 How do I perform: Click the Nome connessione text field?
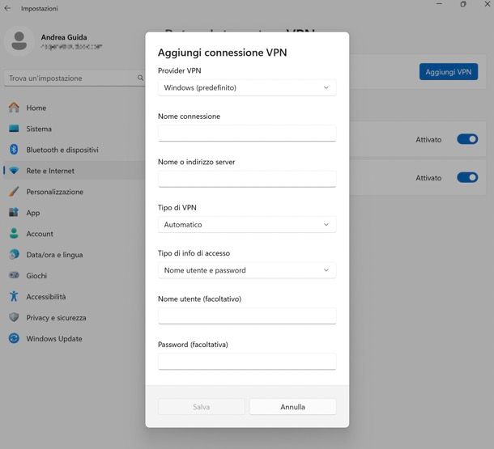click(x=247, y=133)
